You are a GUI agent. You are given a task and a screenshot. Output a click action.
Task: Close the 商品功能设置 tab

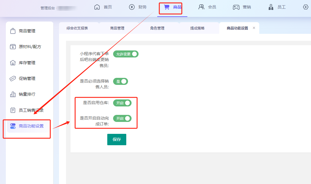[x=254, y=28]
